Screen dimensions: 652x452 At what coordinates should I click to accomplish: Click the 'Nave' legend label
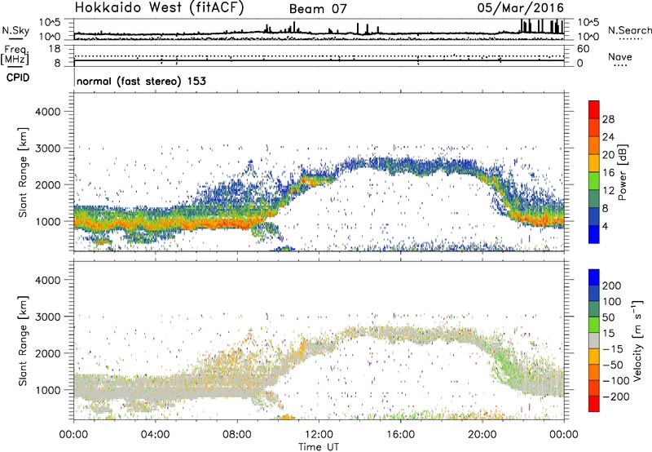620,56
